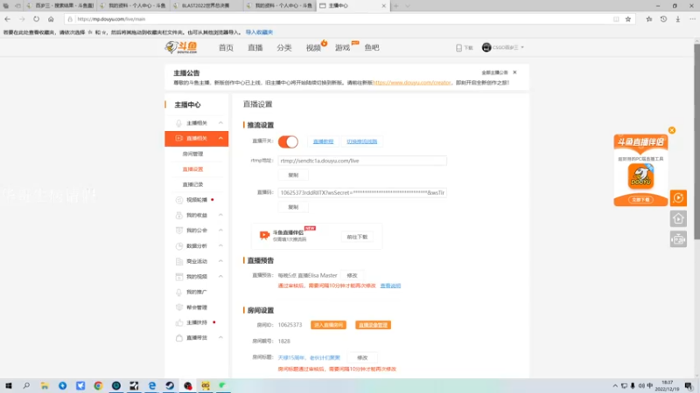
Task: Click the mobile download icon in header
Action: [x=458, y=48]
